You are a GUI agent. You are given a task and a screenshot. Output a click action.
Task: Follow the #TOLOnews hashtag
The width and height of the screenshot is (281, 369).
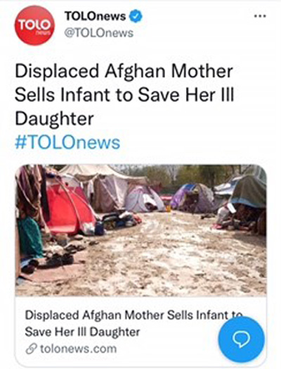[x=67, y=143]
